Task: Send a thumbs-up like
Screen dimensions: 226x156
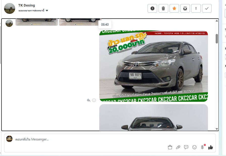Action: pyautogui.click(x=211, y=147)
